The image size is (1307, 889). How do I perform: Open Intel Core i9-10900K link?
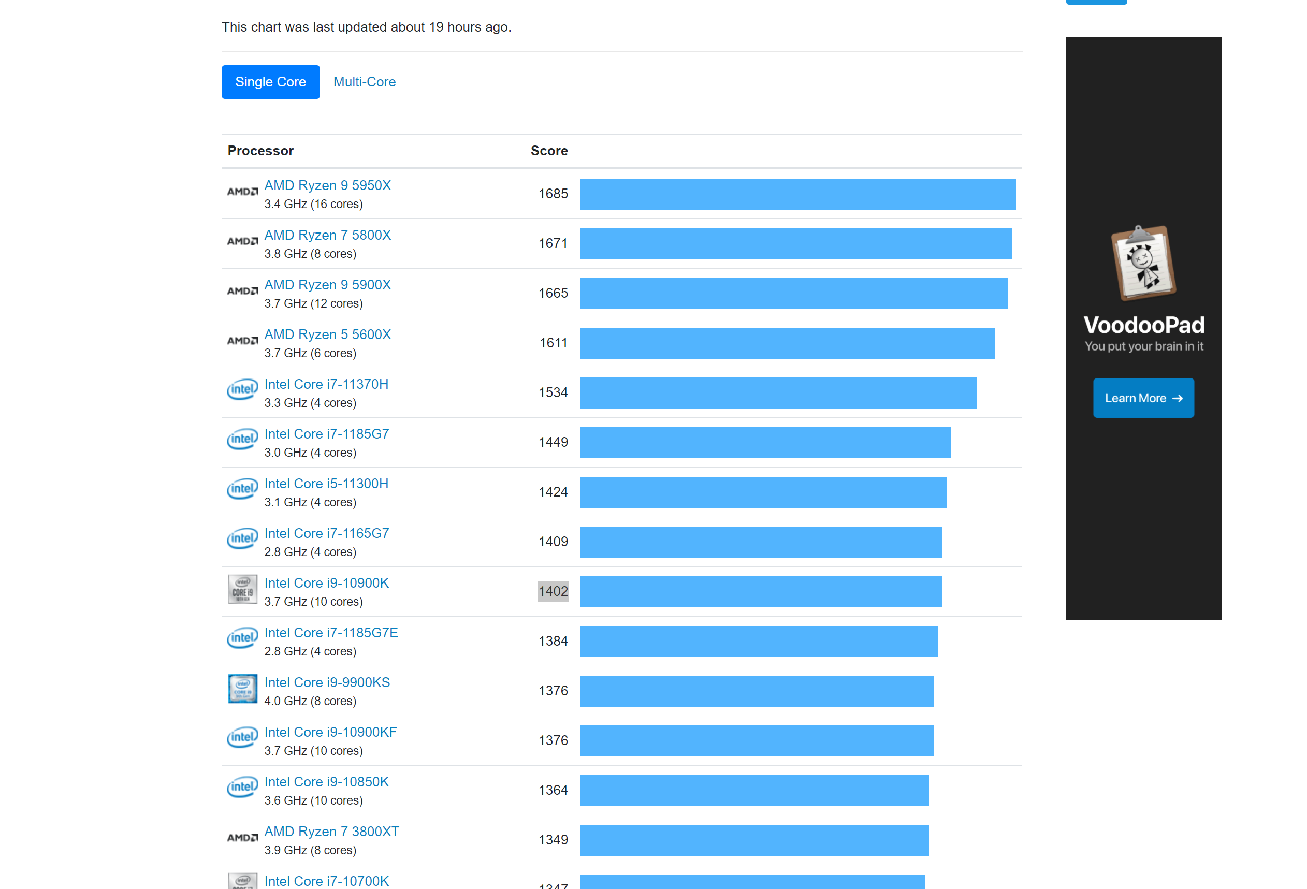point(327,583)
